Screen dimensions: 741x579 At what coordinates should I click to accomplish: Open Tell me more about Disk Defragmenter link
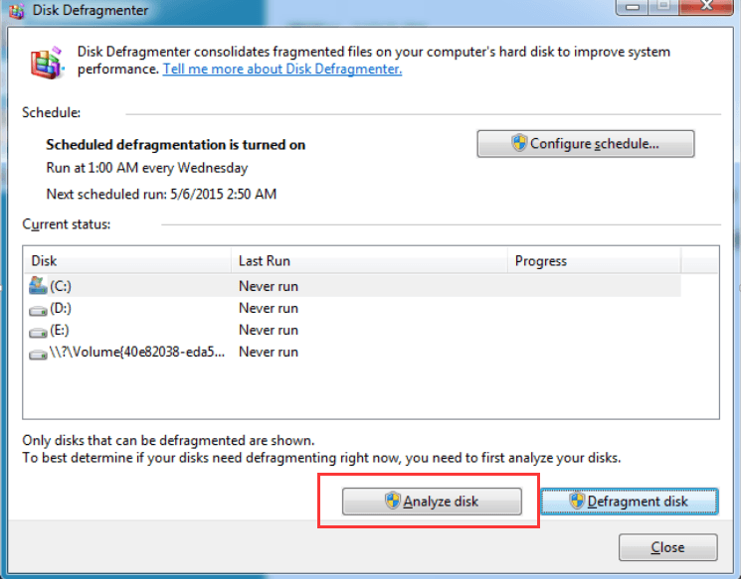click(x=282, y=70)
